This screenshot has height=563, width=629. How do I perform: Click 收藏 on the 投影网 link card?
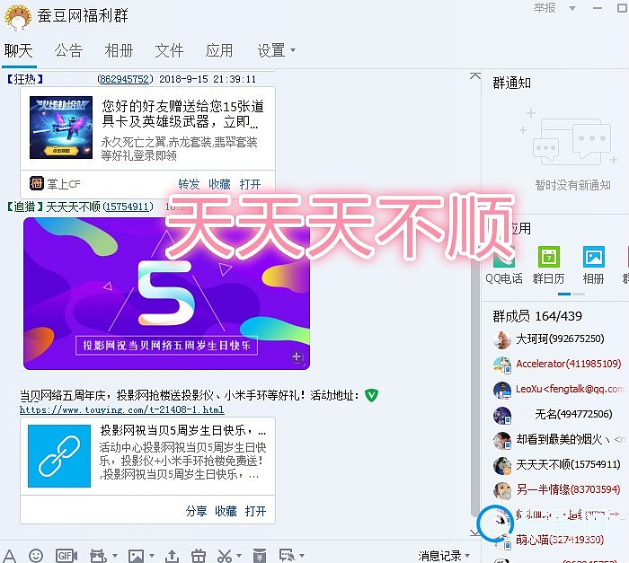[226, 511]
